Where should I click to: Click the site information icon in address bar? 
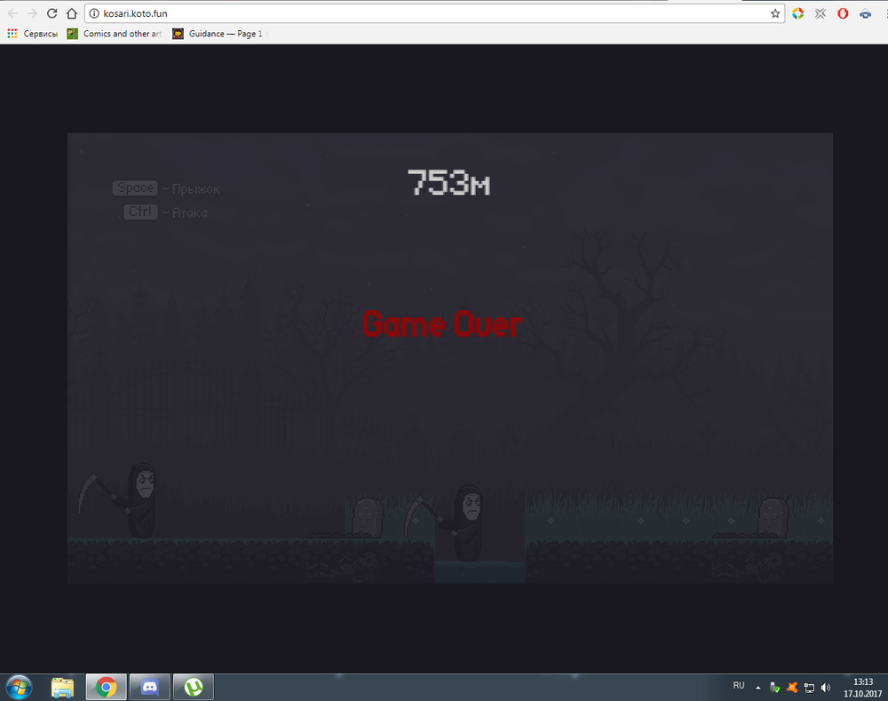tap(94, 13)
